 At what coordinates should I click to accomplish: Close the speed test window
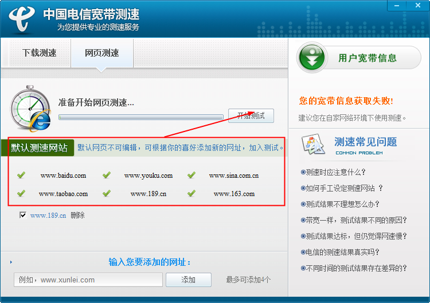coord(418,6)
